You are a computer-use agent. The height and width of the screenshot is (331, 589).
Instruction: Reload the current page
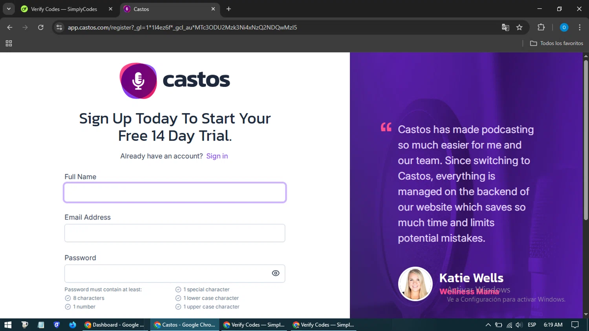pyautogui.click(x=41, y=27)
